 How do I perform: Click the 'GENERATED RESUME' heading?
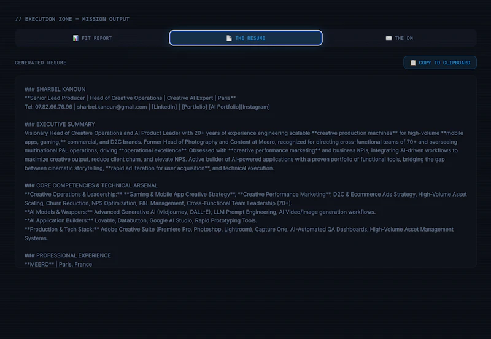pyautogui.click(x=41, y=63)
